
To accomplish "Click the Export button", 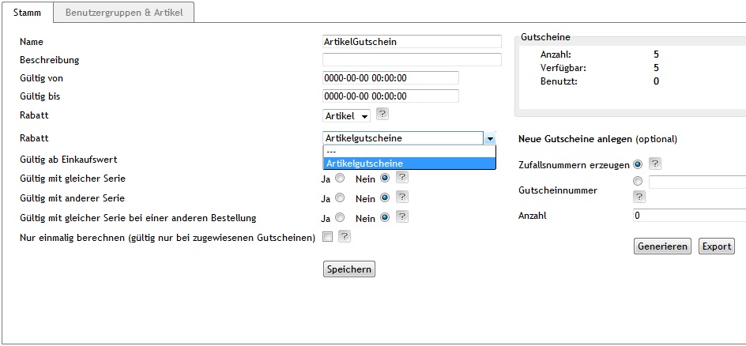I will coord(716,246).
